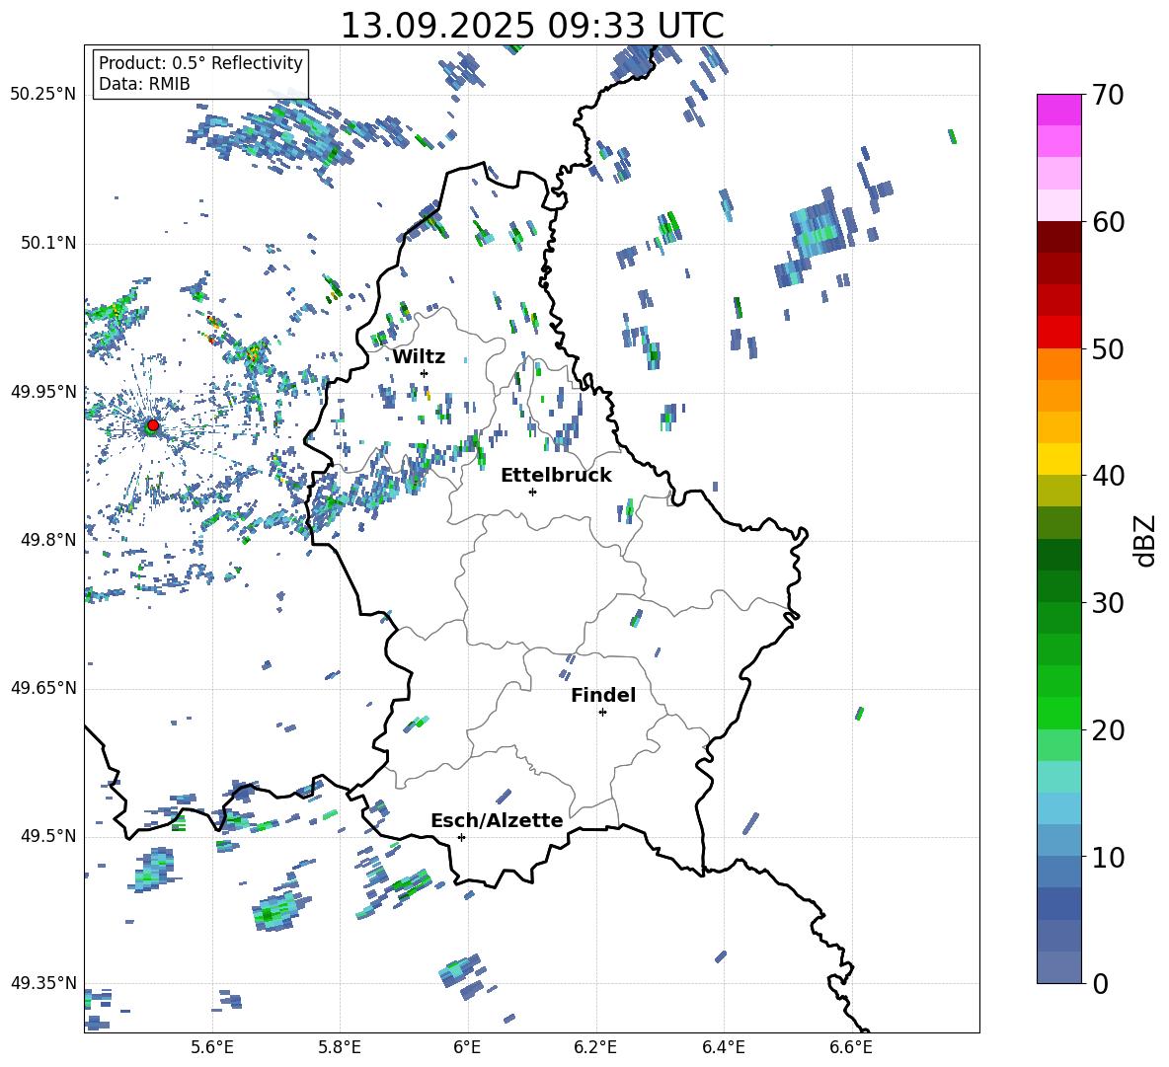The width and height of the screenshot is (1169, 1067).
Task: Click the 70 label on colorbar
Action: pyautogui.click(x=1109, y=96)
